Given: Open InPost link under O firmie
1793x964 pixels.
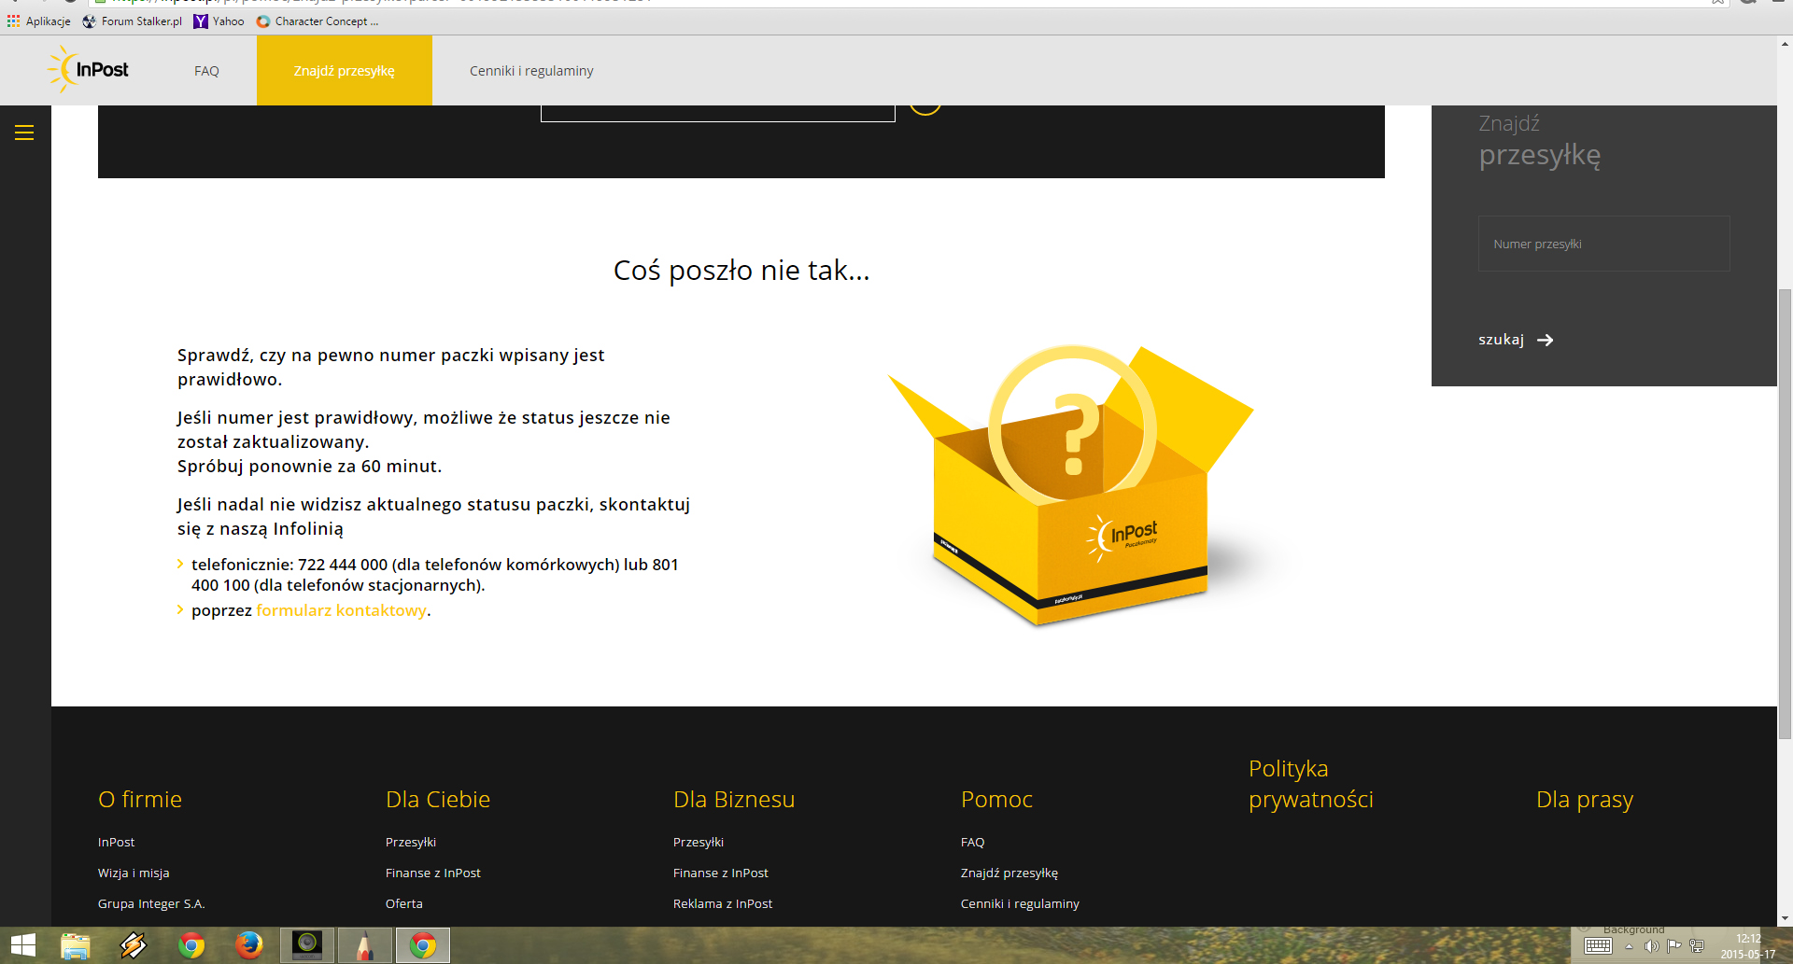Looking at the screenshot, I should point(117,842).
